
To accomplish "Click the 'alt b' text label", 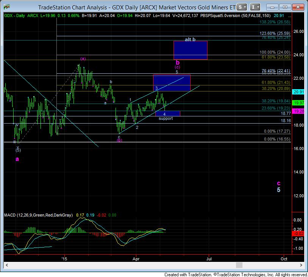I will point(190,39).
